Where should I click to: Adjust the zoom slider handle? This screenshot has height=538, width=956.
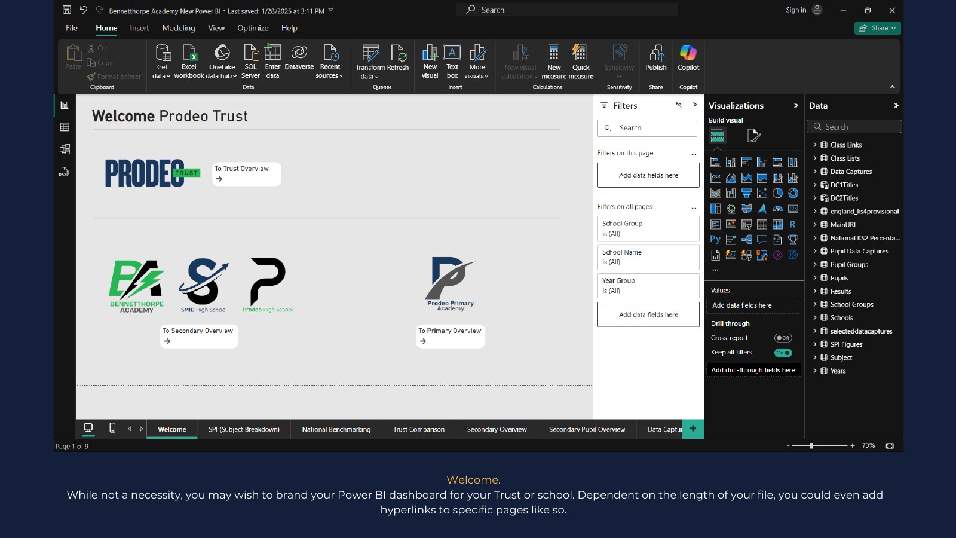coord(811,445)
